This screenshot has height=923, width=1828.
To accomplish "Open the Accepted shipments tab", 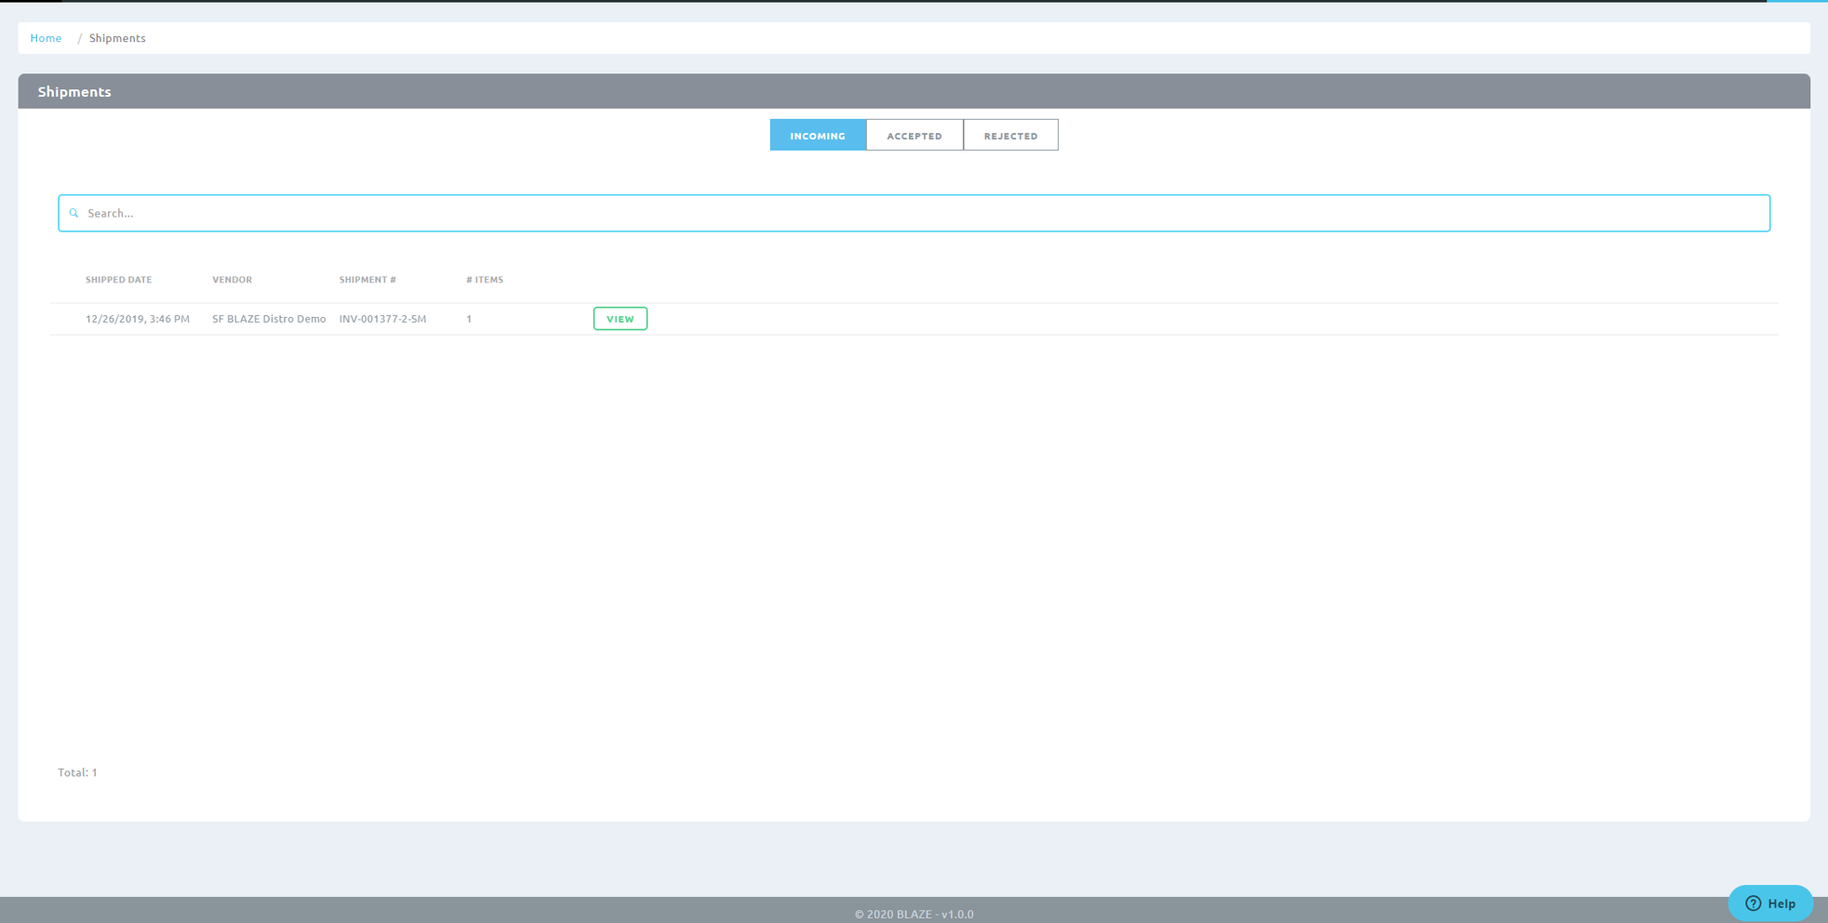I will [914, 136].
